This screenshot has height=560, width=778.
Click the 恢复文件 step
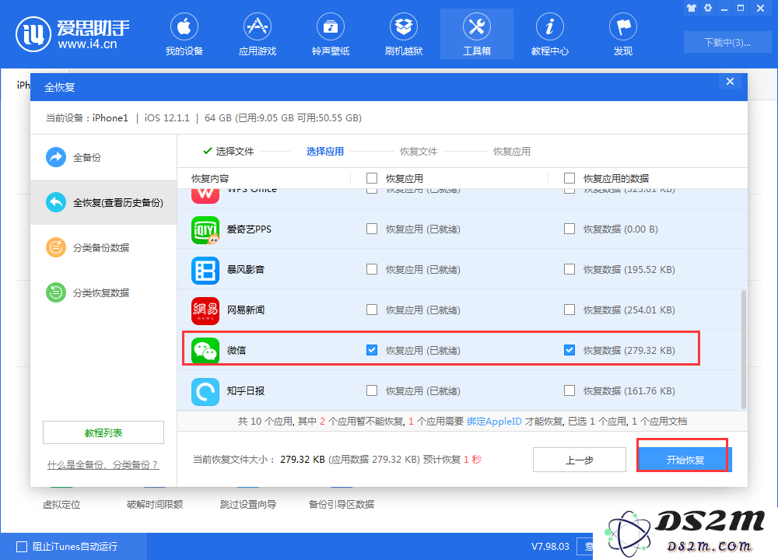419,152
